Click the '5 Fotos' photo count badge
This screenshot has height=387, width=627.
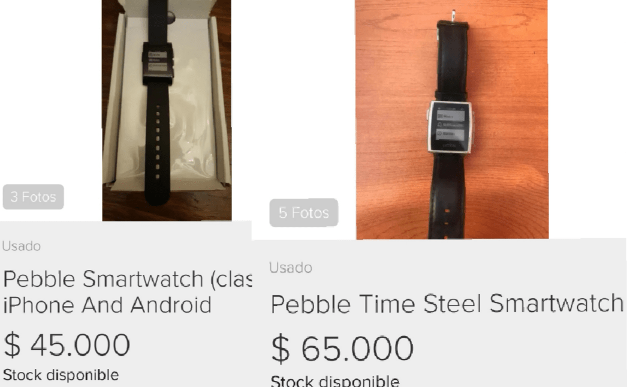click(304, 212)
